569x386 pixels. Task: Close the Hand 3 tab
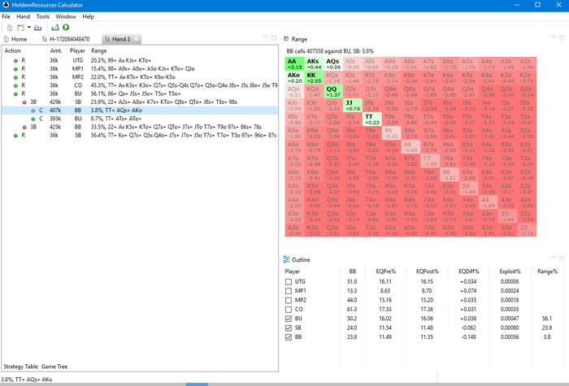point(136,39)
